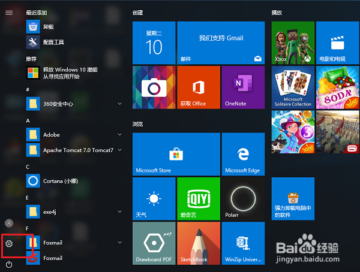Viewport: 360px width, 272px height.
Task: Click the 创建 tile group title
Action: pyautogui.click(x=137, y=13)
